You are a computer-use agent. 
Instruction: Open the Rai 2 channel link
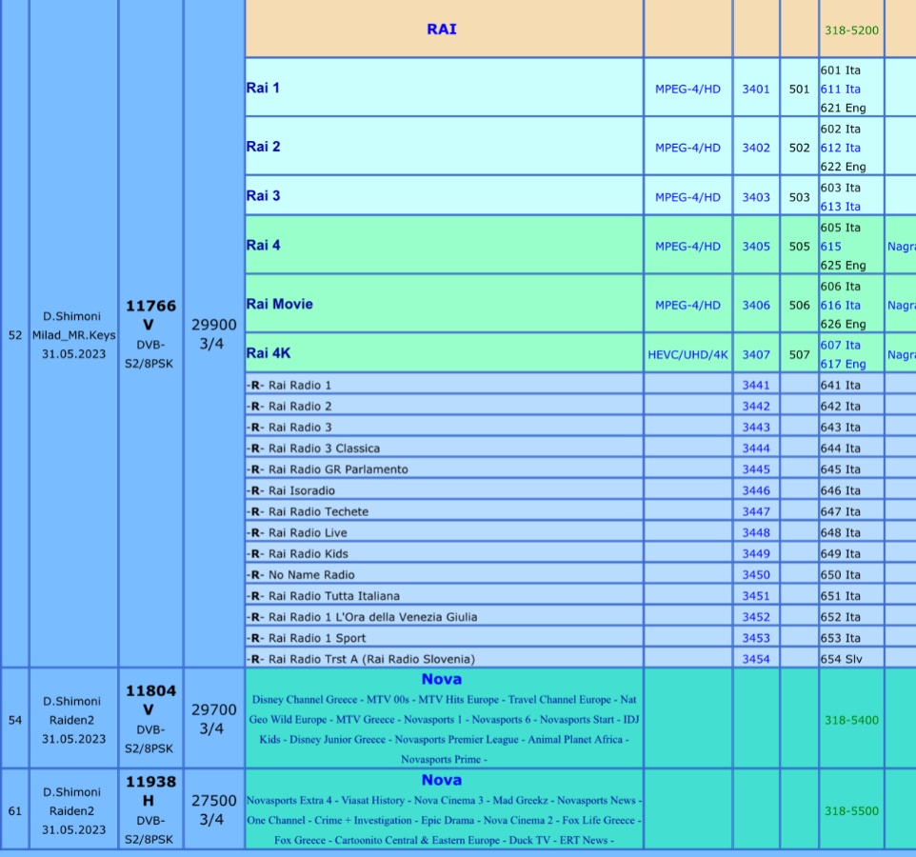coord(263,146)
